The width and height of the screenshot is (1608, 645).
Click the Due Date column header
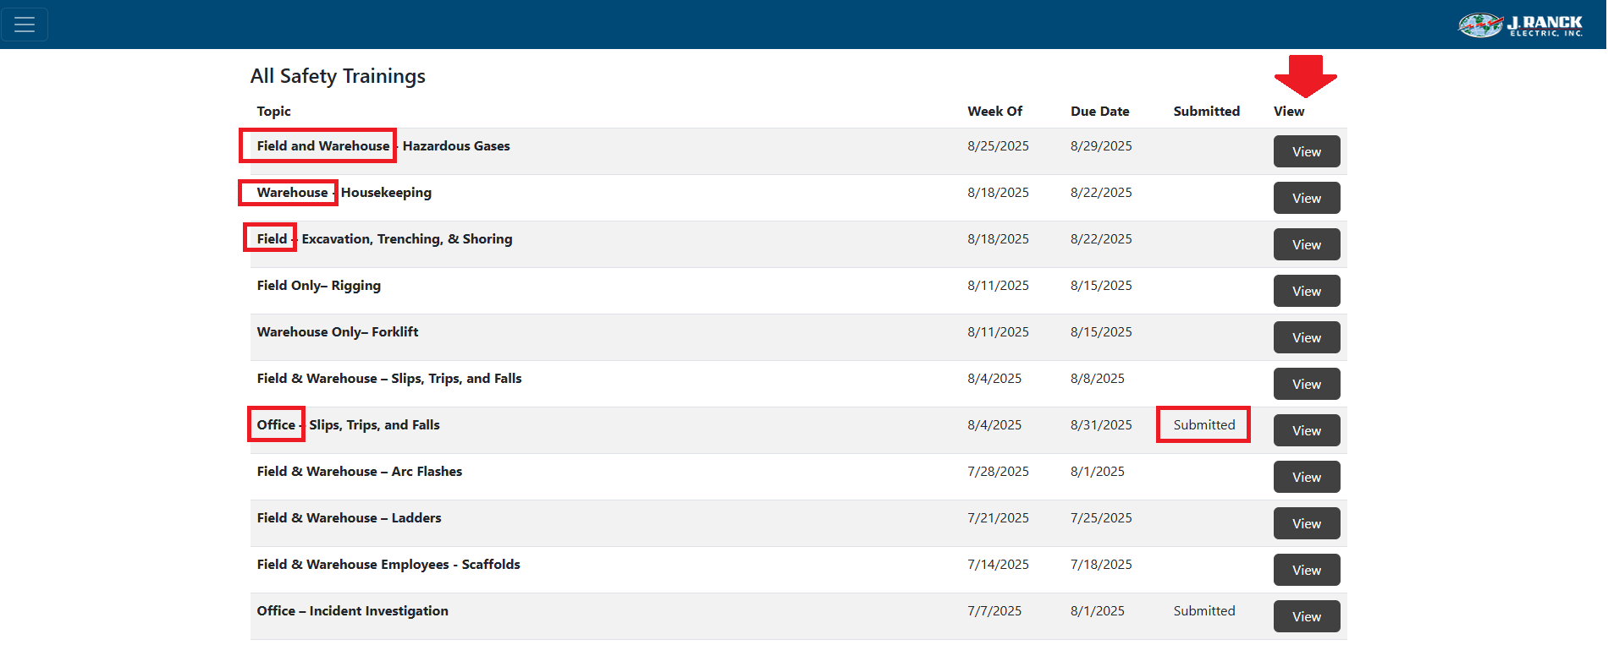pyautogui.click(x=1099, y=112)
